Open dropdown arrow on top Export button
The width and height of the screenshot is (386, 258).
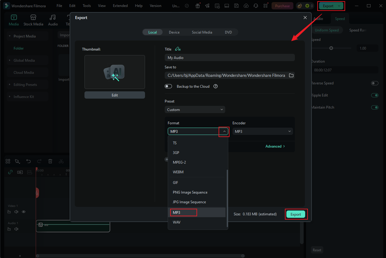[x=339, y=6]
